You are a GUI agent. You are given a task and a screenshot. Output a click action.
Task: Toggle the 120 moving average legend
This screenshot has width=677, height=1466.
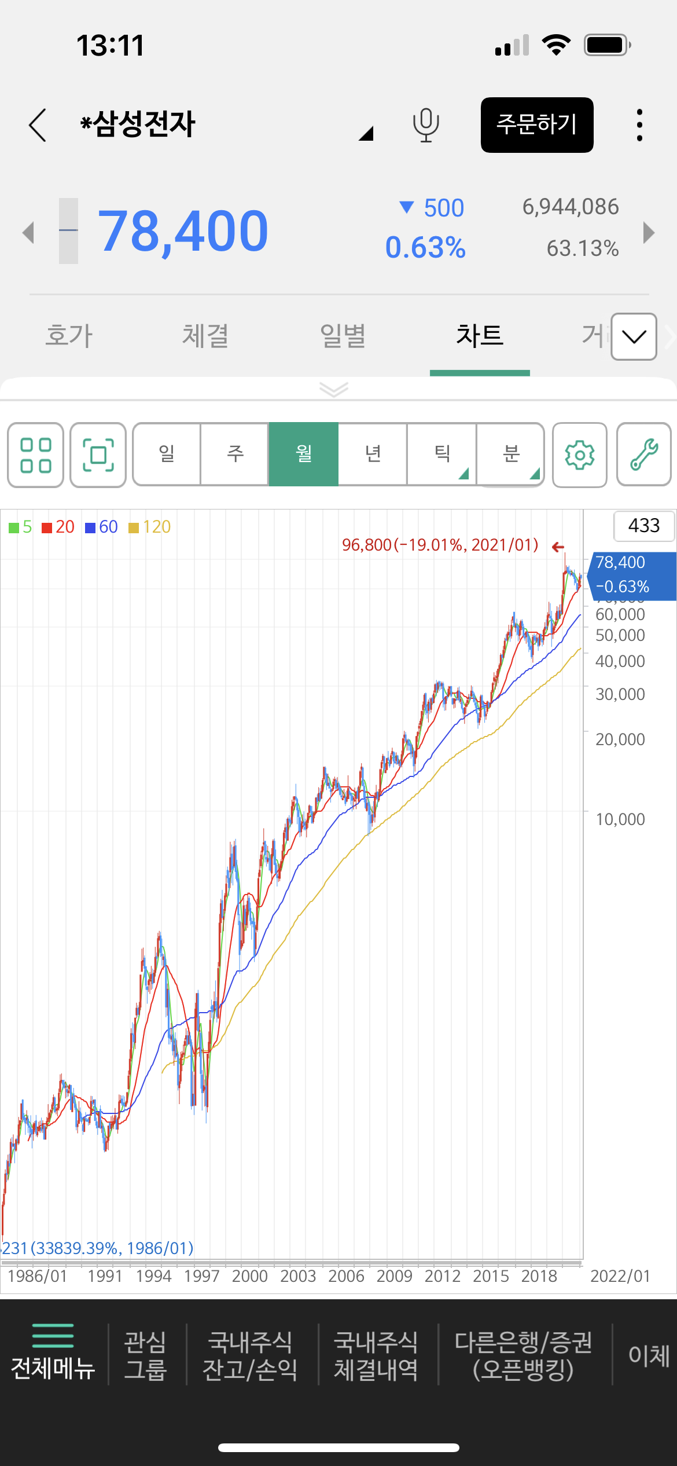[x=150, y=527]
